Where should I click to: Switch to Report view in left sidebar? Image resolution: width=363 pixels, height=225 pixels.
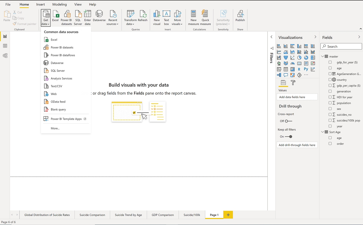5,36
